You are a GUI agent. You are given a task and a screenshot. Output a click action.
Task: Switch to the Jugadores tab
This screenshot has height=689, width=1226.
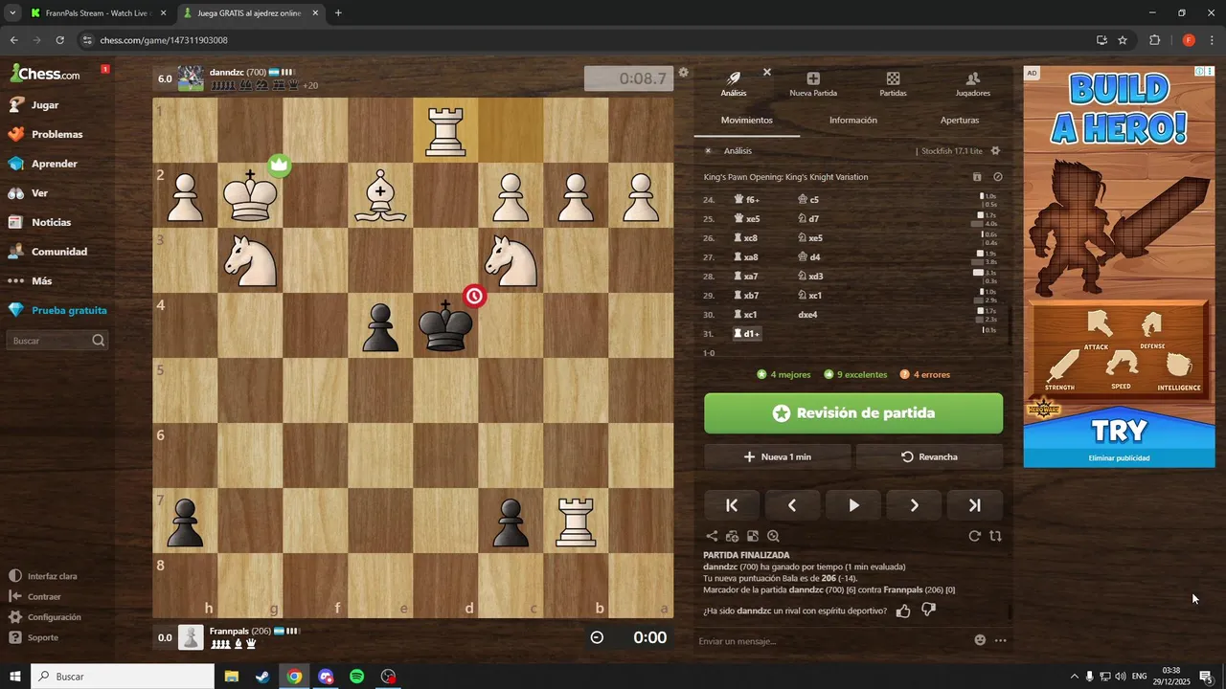click(x=973, y=84)
